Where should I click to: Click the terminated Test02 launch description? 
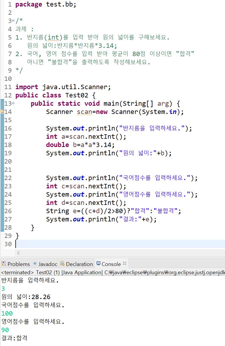point(113,272)
